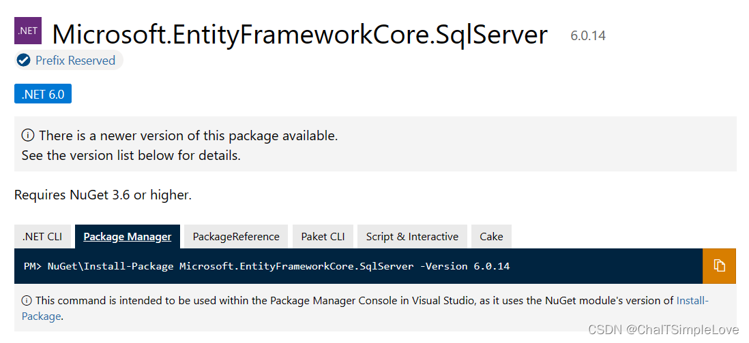The image size is (749, 343).
Task: Switch to the Paket CLI tab
Action: [323, 237]
